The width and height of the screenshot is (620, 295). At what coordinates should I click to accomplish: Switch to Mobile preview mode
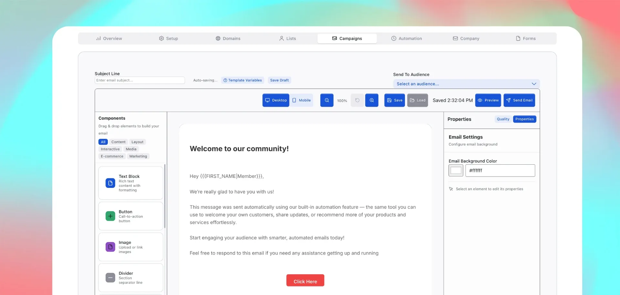(301, 100)
